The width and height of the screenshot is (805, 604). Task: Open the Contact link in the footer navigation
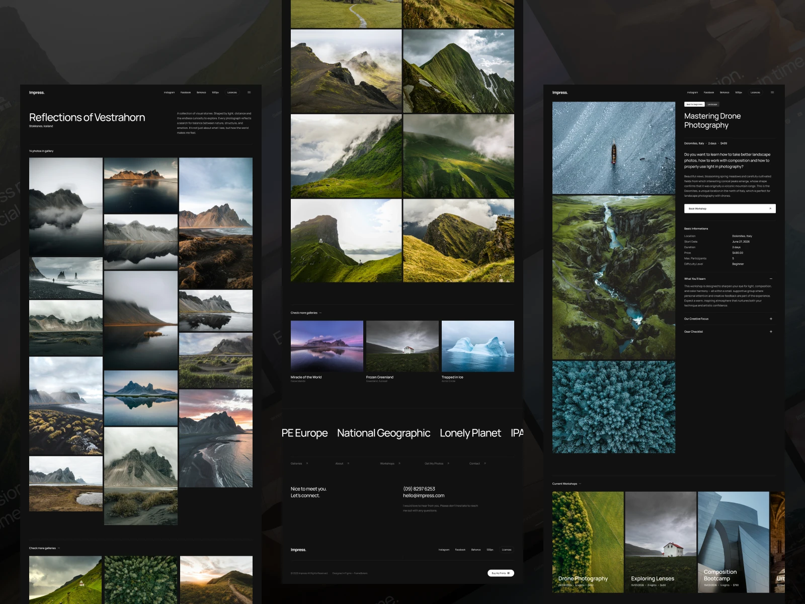tap(477, 464)
